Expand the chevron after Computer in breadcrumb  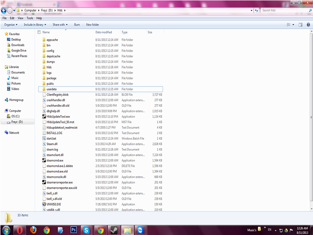click(x=38, y=11)
